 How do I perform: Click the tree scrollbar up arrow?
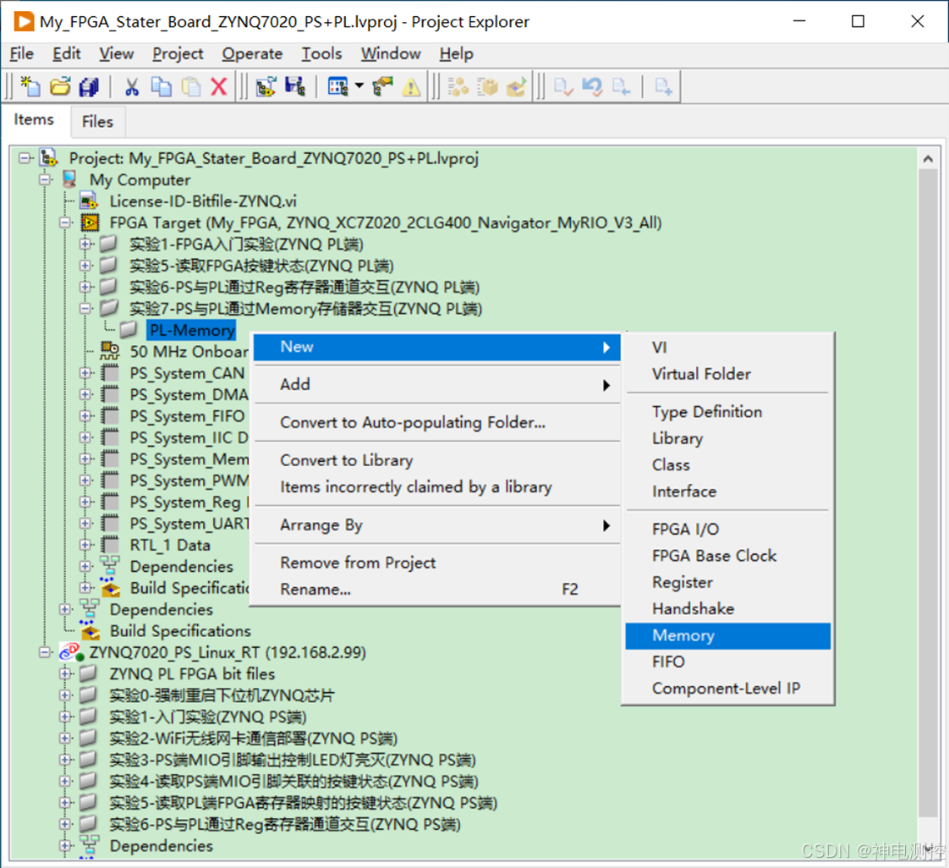(x=928, y=159)
